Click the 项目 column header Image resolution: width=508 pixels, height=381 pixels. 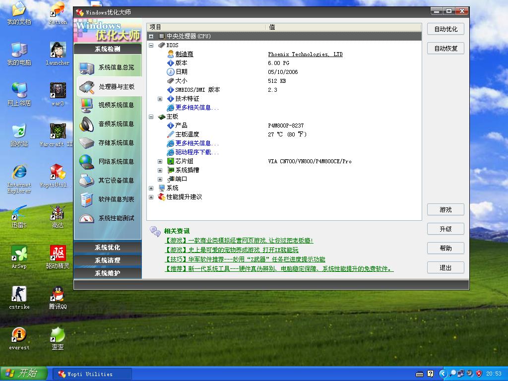point(206,27)
